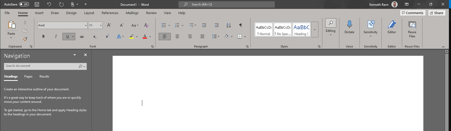451x131 pixels.
Task: Apply subscript formatting
Action: click(95, 37)
